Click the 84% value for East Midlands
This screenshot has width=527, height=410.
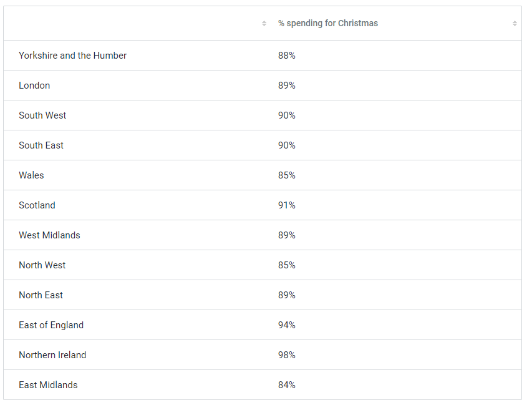click(287, 385)
